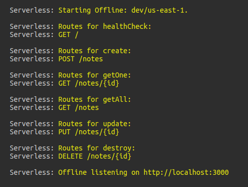248x187 pixels.
Task: Click the 'PUT /notes/{id}' route
Action: (x=89, y=132)
